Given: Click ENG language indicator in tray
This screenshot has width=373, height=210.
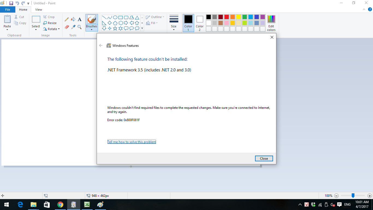Looking at the screenshot, I should 347,205.
